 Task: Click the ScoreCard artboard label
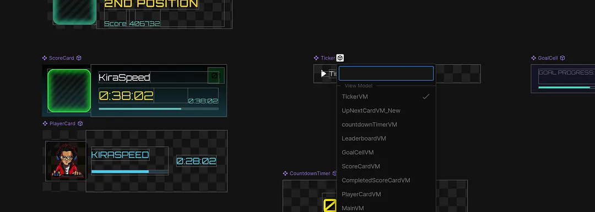click(x=62, y=58)
